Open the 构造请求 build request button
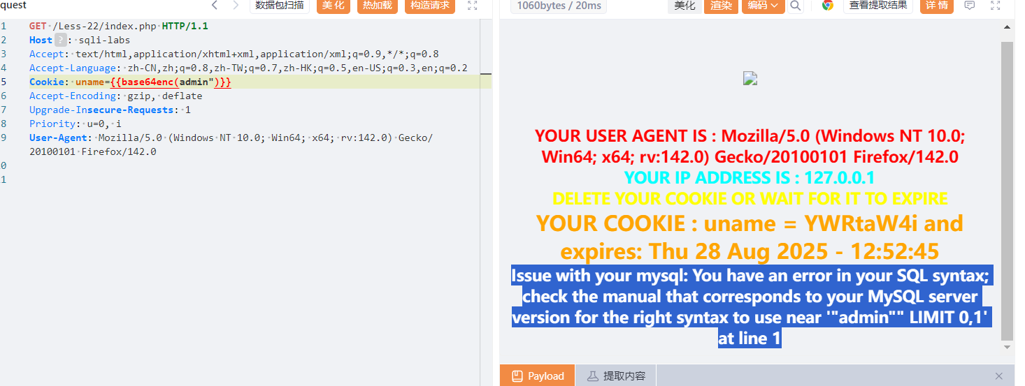Viewport: 1025px width, 386px height. click(430, 6)
